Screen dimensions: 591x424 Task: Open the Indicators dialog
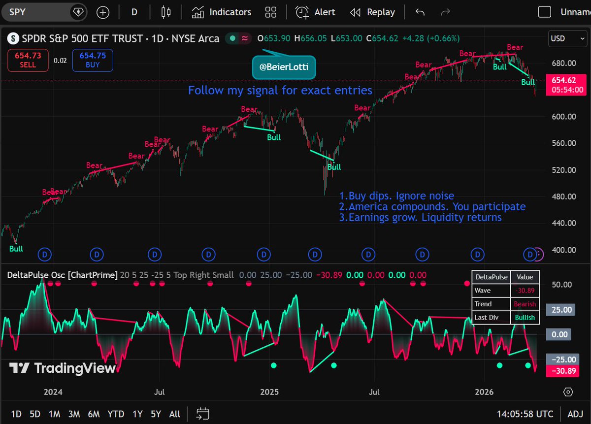[x=222, y=12]
